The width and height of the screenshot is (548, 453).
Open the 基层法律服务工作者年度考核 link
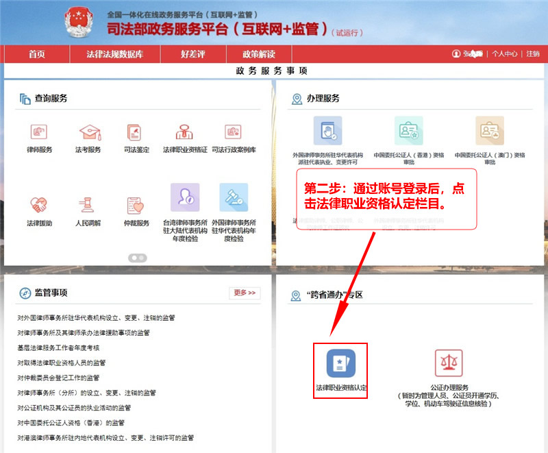(63, 347)
